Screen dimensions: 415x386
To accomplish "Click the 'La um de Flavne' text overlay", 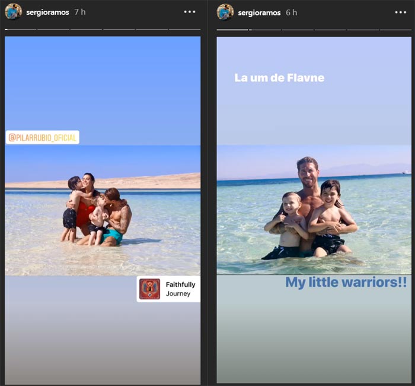I will [279, 78].
